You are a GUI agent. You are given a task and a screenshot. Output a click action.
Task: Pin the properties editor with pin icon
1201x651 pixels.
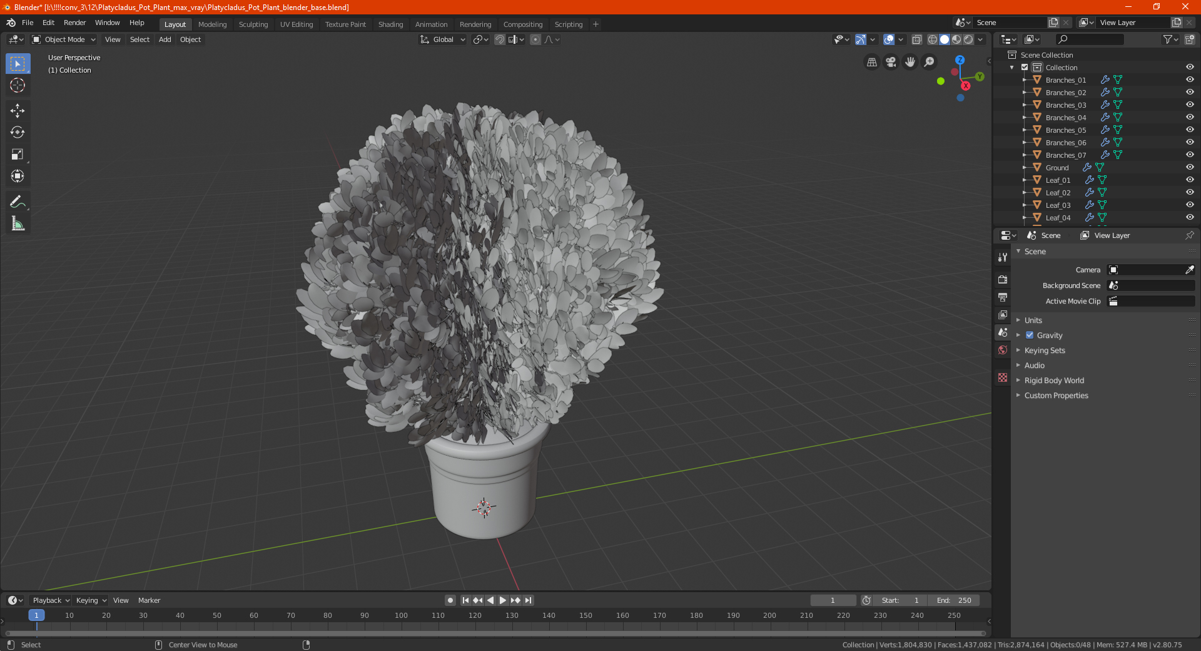(1189, 235)
